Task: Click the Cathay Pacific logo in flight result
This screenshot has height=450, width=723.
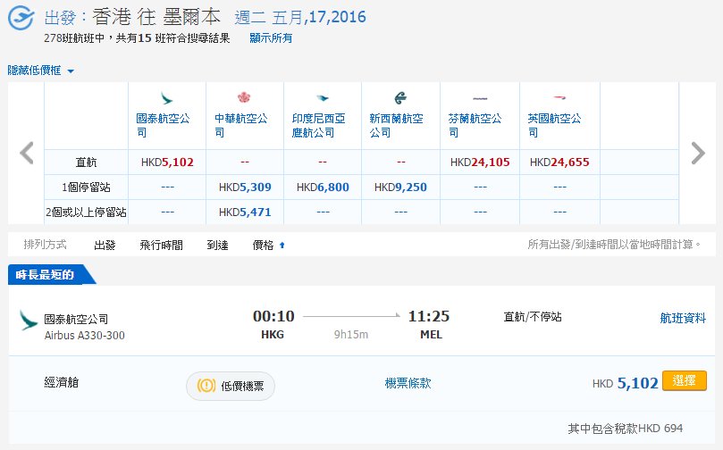Action: click(x=28, y=321)
